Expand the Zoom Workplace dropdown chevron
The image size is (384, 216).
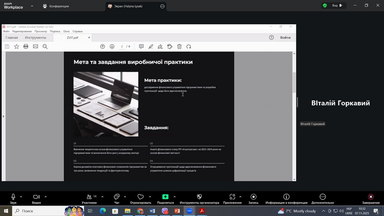[x=32, y=6]
